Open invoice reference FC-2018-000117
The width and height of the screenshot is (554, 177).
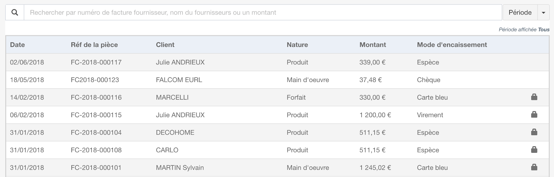96,62
